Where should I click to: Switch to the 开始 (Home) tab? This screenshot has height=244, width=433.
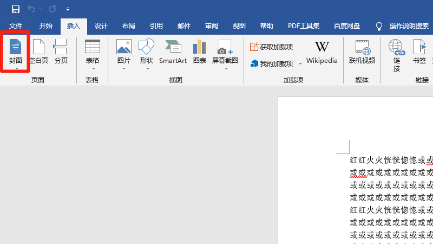[x=46, y=26]
